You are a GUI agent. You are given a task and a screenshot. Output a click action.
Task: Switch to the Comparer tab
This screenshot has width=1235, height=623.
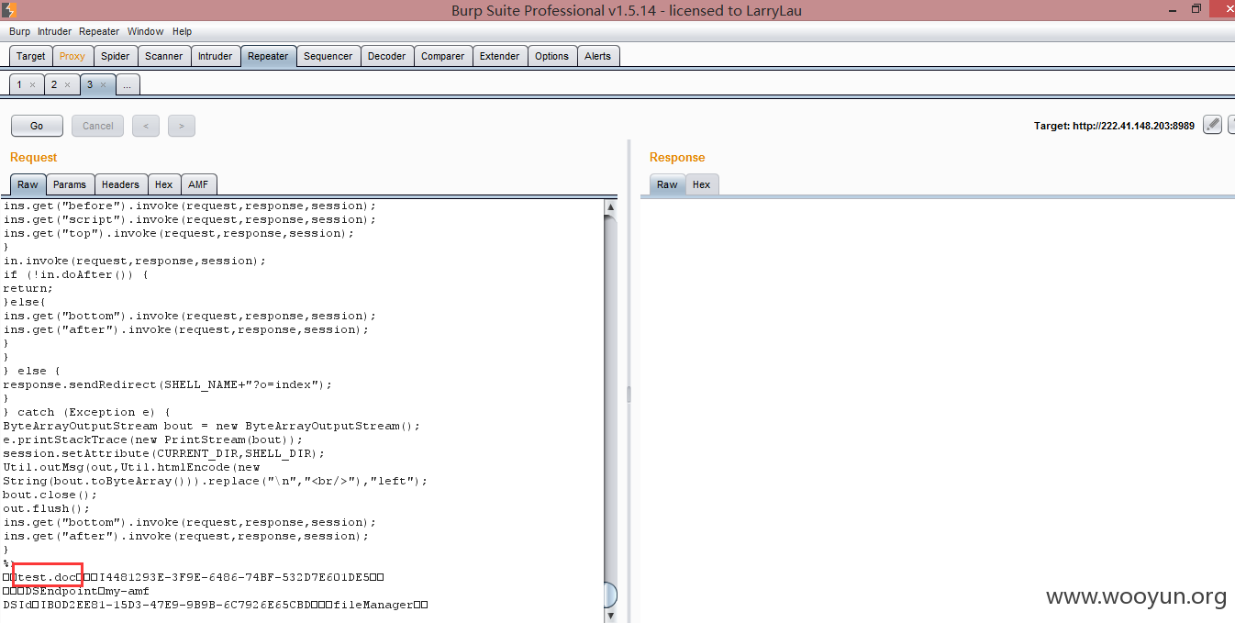[442, 56]
